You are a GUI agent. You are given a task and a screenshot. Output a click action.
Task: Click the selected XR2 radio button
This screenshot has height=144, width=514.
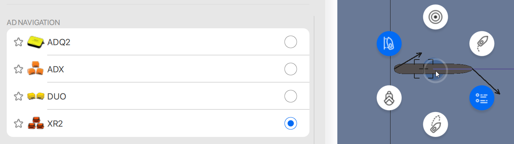290,123
